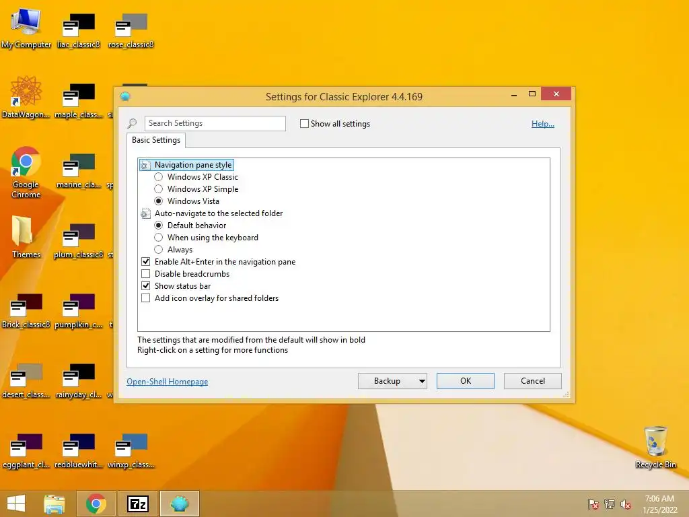The width and height of the screenshot is (689, 517).
Task: Select the Navigation pane style setting row
Action: [x=186, y=165]
